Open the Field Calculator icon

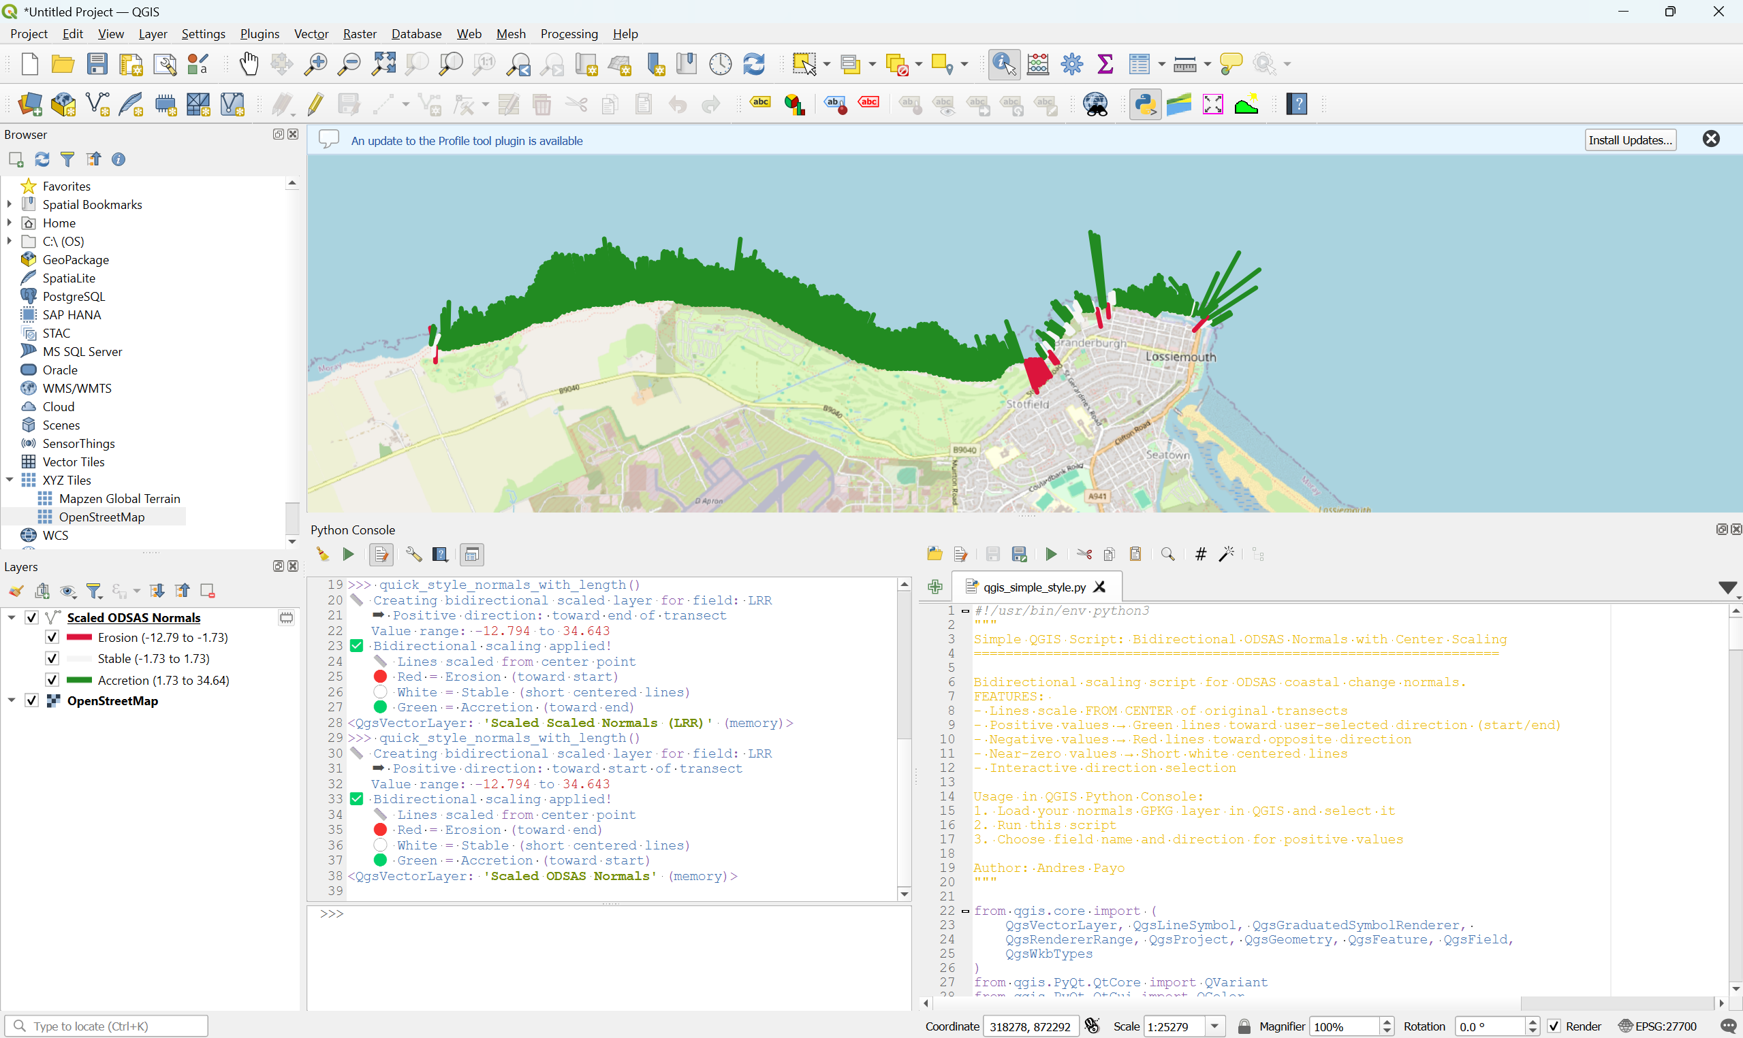pyautogui.click(x=1037, y=65)
